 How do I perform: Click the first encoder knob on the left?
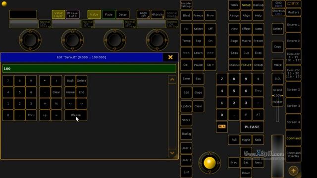[30, 40]
